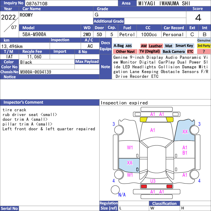Click the Note text about Display Audio

(161, 67)
